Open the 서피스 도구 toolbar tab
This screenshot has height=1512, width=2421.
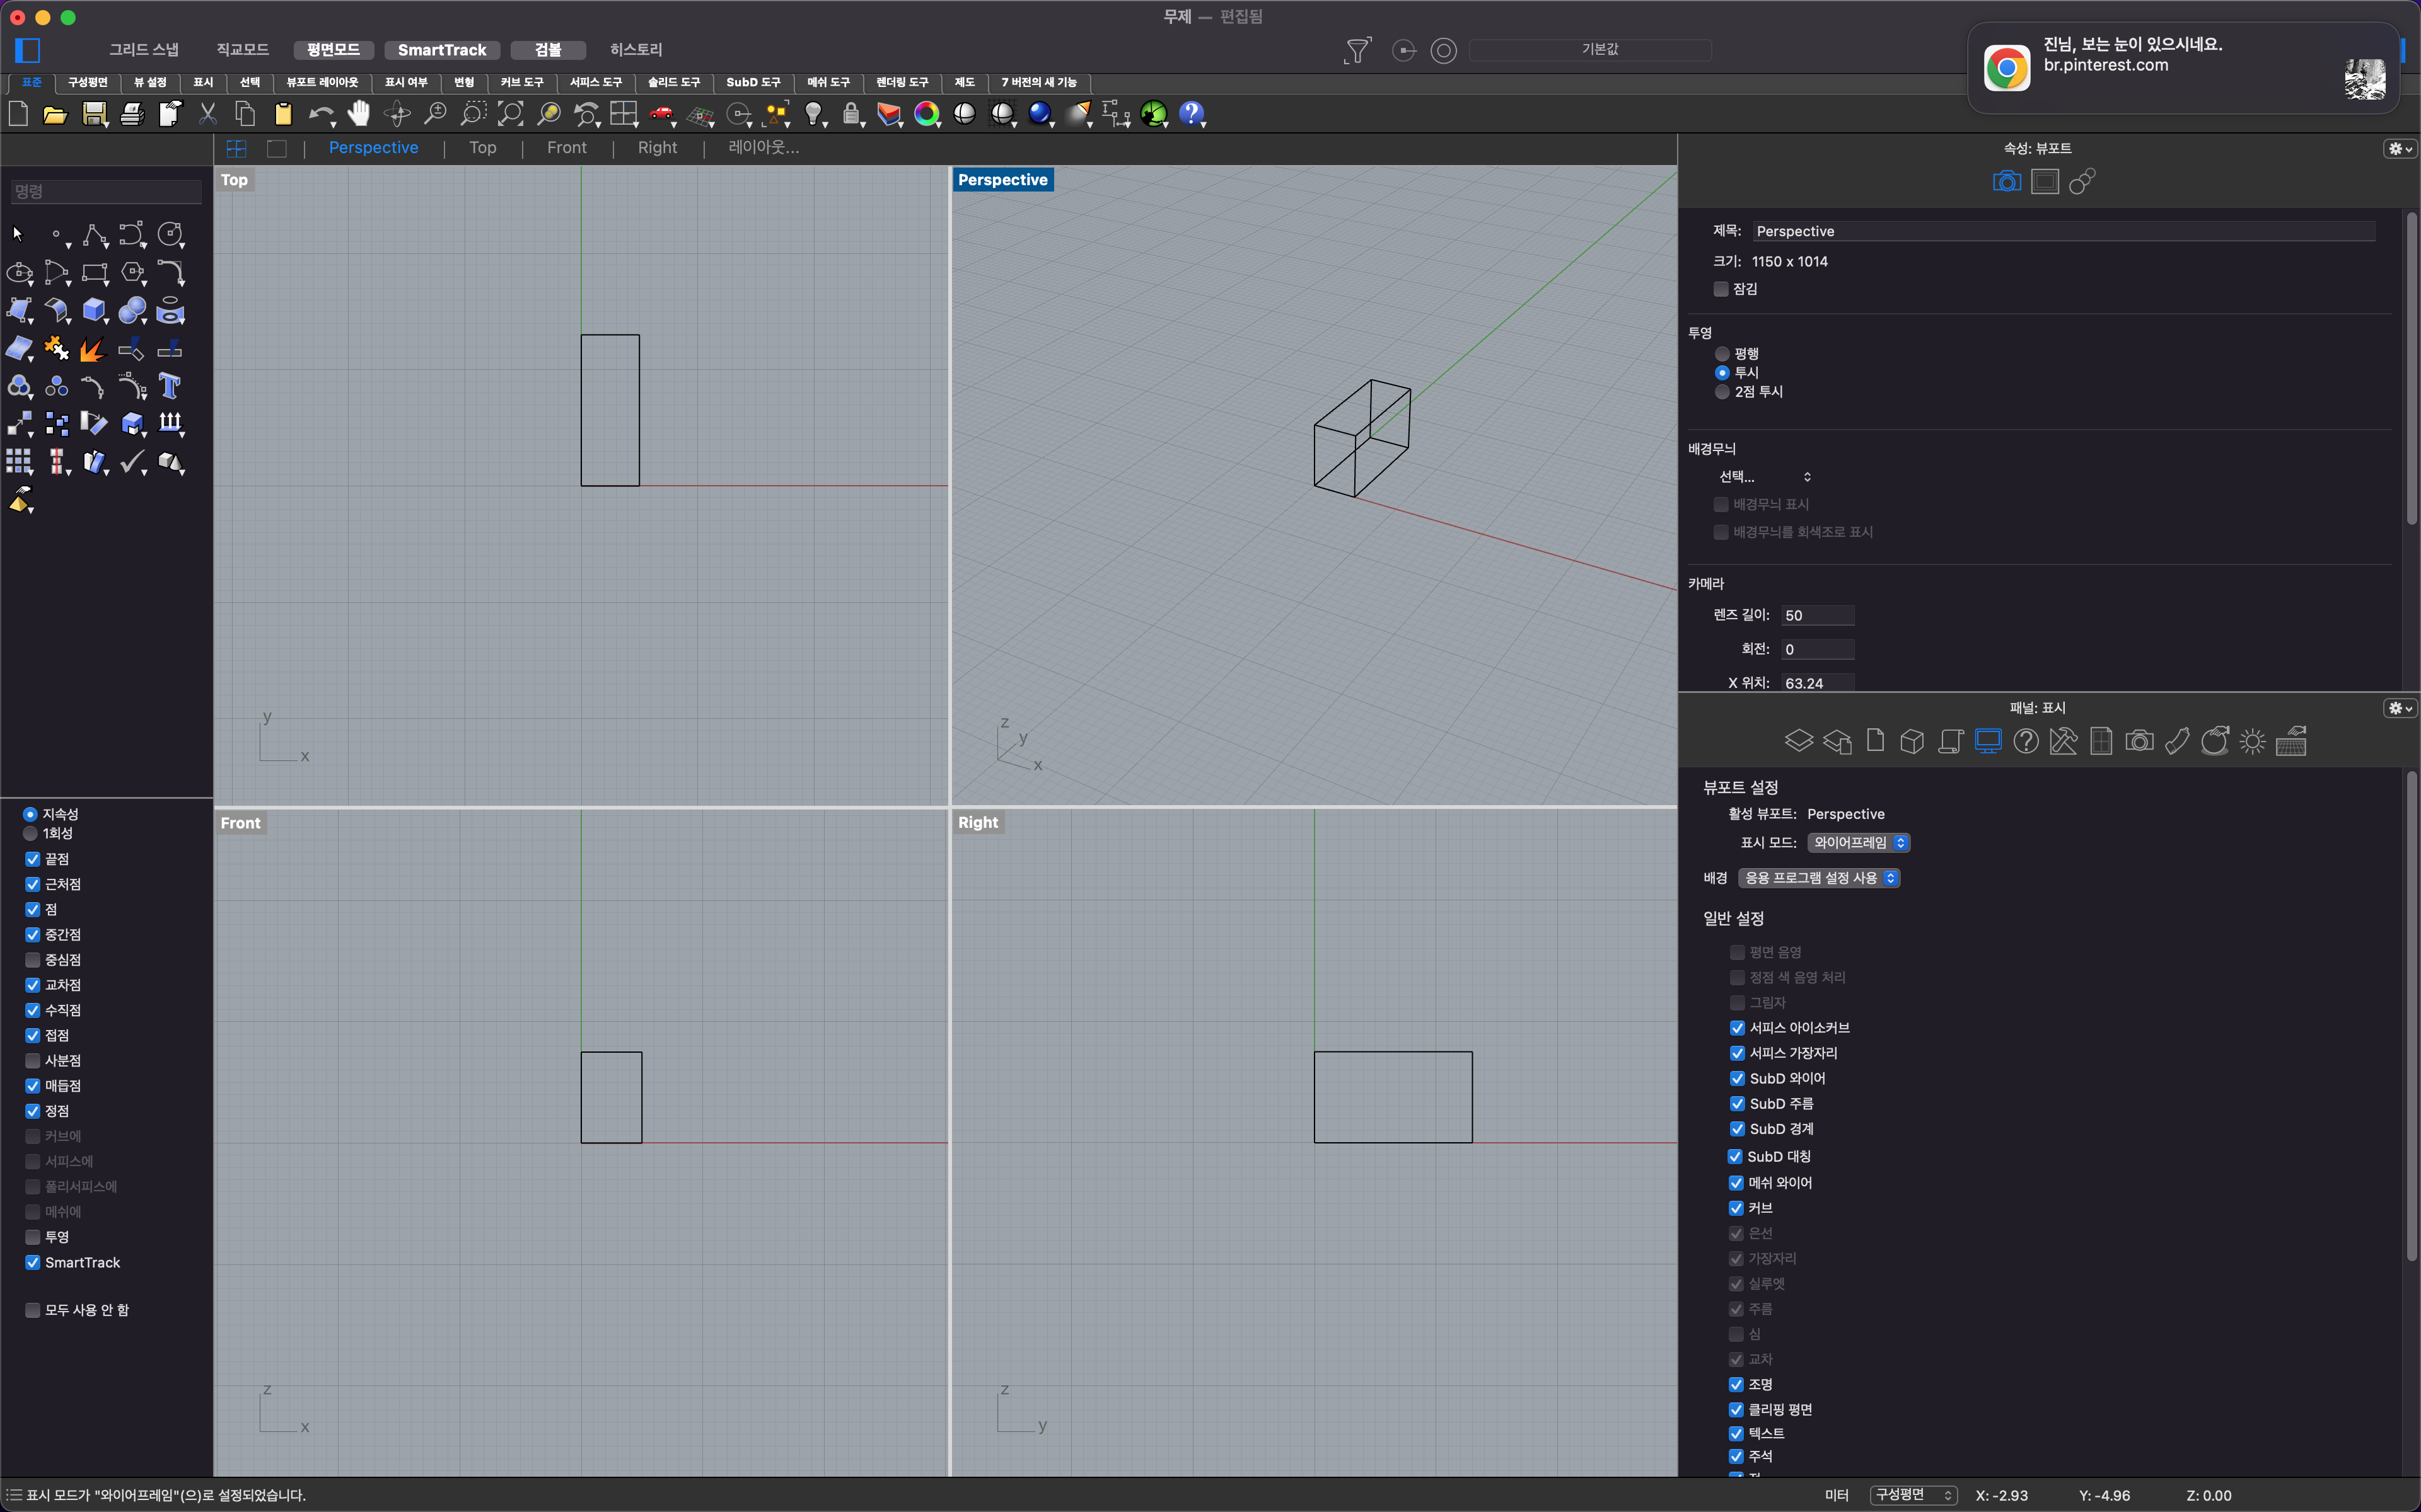pos(595,82)
